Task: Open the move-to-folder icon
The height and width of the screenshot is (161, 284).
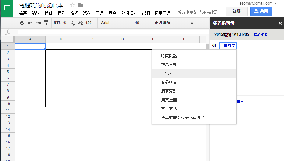Action: [x=81, y=5]
